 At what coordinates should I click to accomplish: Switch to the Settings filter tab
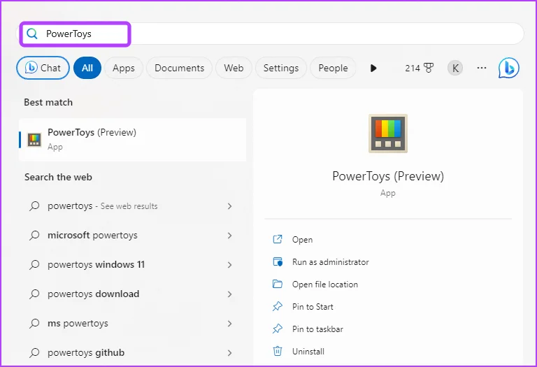click(x=281, y=68)
